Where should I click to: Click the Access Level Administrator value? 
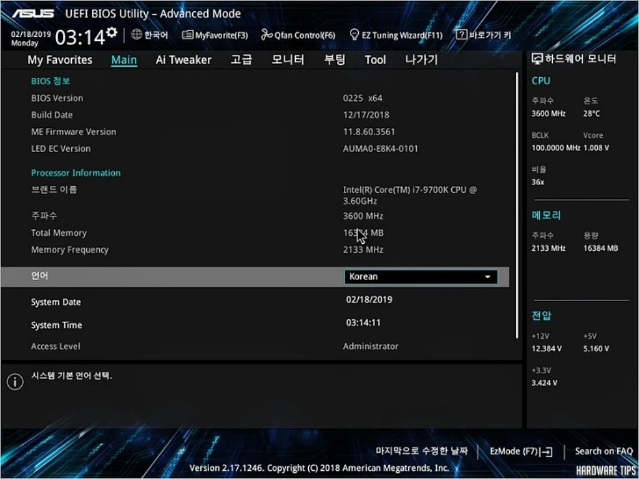[x=371, y=346]
